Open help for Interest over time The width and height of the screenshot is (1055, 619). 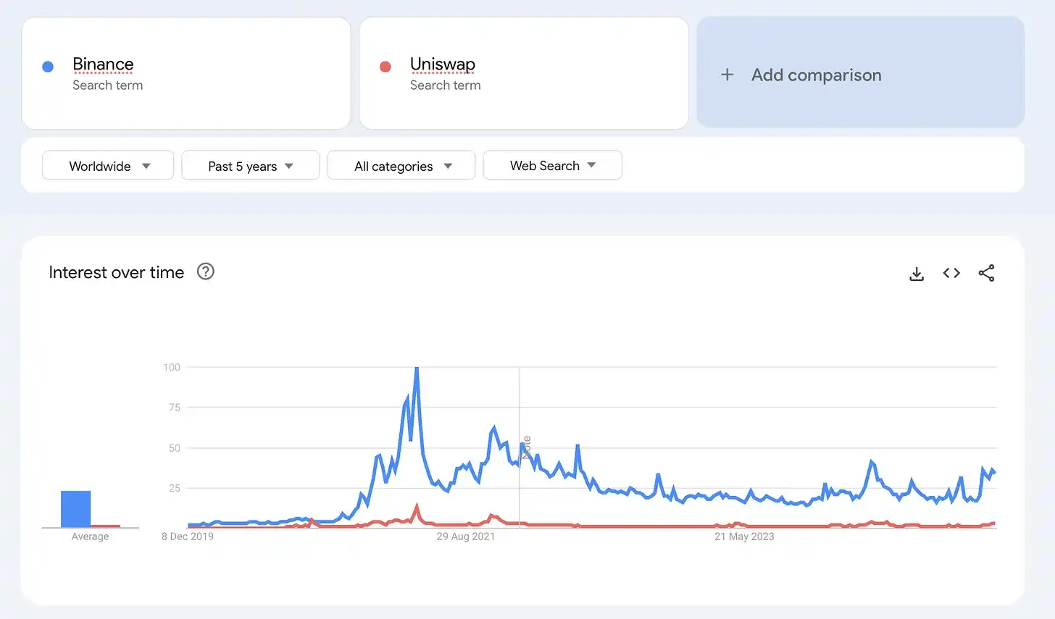click(x=206, y=271)
